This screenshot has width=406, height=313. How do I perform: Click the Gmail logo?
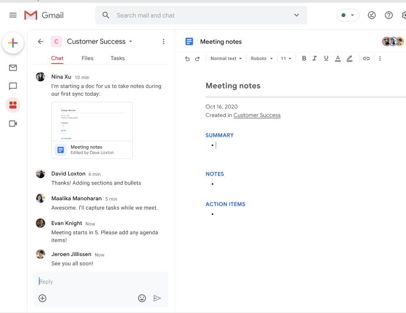tap(43, 15)
